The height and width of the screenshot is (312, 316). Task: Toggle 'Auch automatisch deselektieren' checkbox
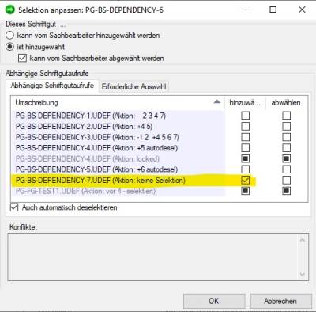(14, 207)
